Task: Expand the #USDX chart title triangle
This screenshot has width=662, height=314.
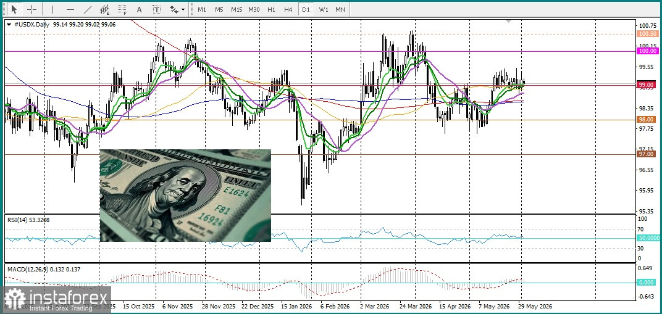Action: click(9, 25)
